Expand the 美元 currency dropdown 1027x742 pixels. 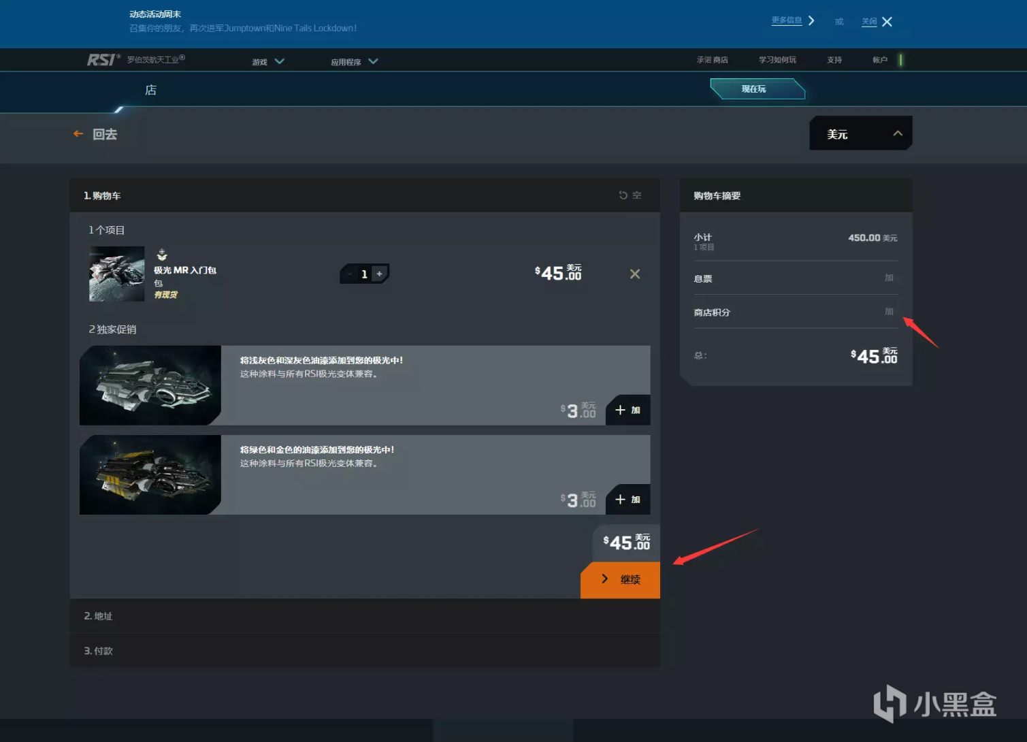[x=860, y=133]
